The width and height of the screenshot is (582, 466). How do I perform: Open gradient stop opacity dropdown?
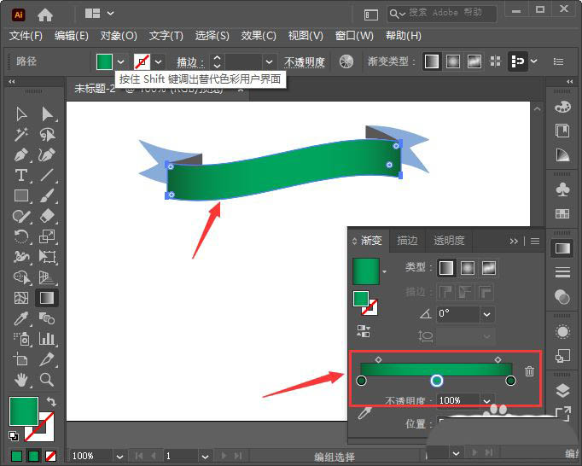[486, 400]
